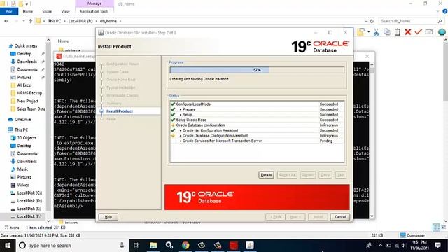This screenshot has height=252, width=448.
Task: Click Local Disk (F:) in the address bar
Action: 80,21
